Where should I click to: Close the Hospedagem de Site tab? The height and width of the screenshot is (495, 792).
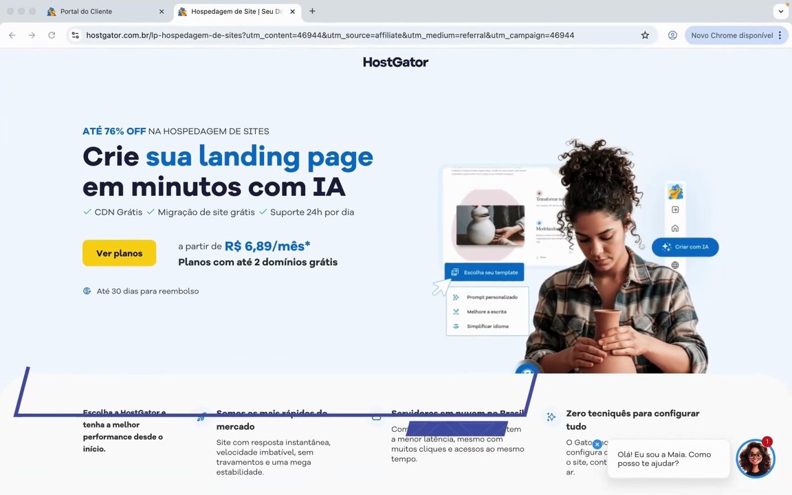[292, 11]
